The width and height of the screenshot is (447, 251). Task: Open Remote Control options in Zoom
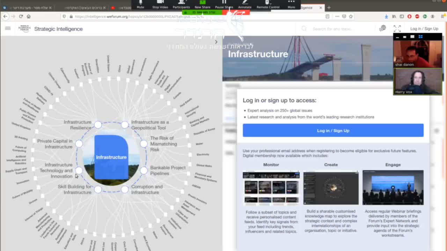point(268,5)
